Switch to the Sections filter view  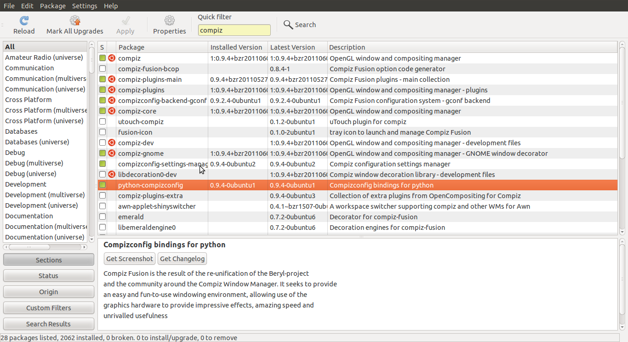coord(49,260)
